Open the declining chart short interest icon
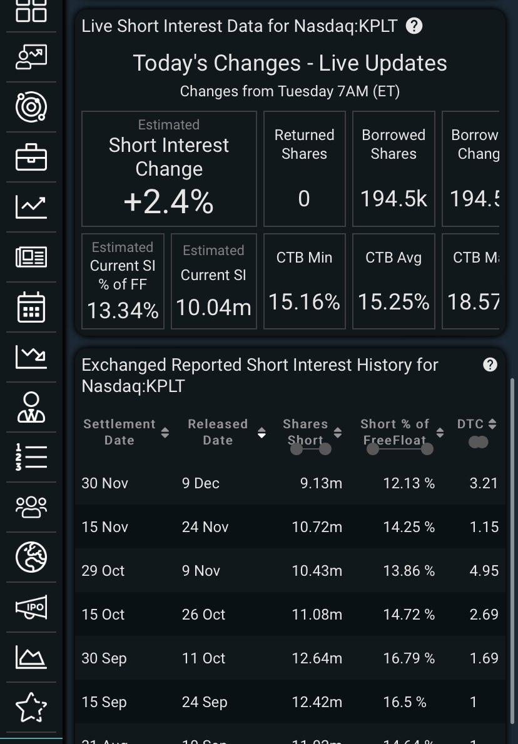Image resolution: width=518 pixels, height=744 pixels. coord(31,357)
